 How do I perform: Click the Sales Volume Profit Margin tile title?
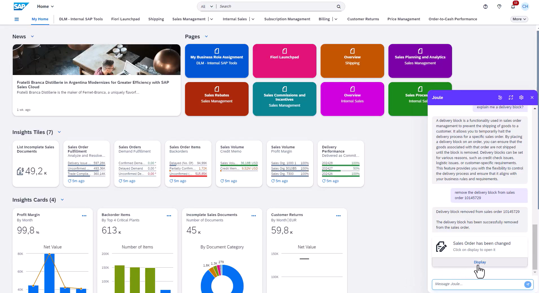283,147
